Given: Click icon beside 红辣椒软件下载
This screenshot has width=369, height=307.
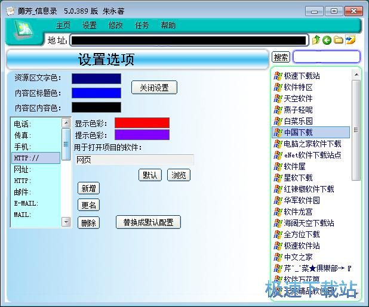Looking at the screenshot, I should pos(278,189).
